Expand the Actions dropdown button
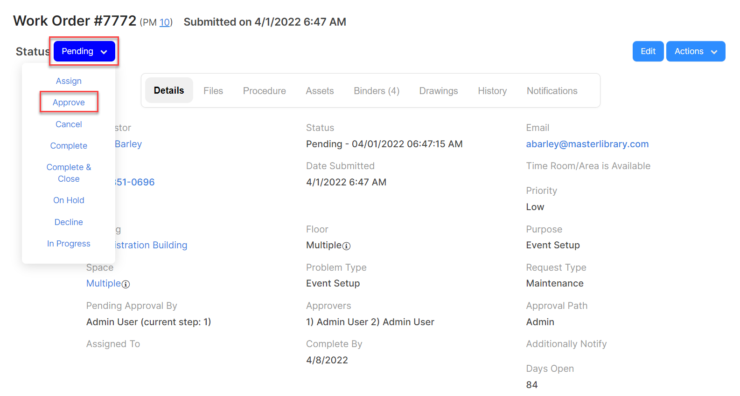This screenshot has height=396, width=740. tap(696, 51)
